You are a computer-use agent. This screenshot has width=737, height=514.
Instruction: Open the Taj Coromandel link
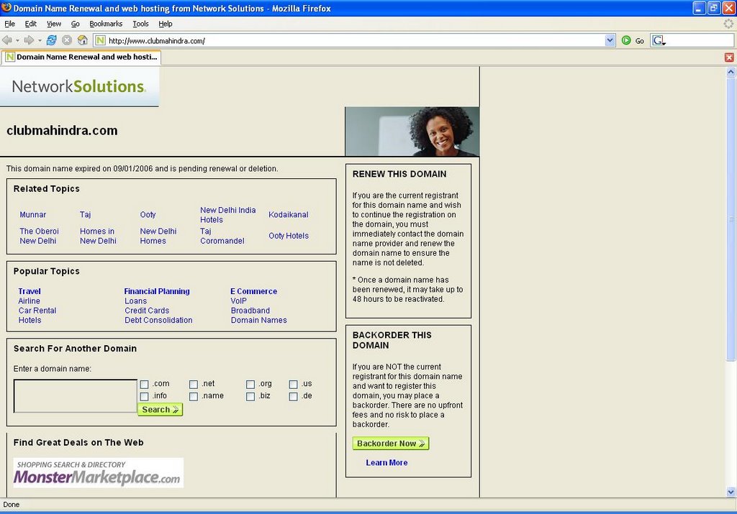(x=222, y=236)
